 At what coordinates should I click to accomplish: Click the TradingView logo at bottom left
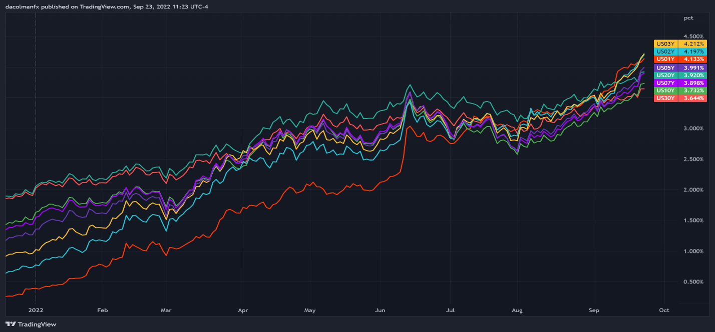[31, 324]
